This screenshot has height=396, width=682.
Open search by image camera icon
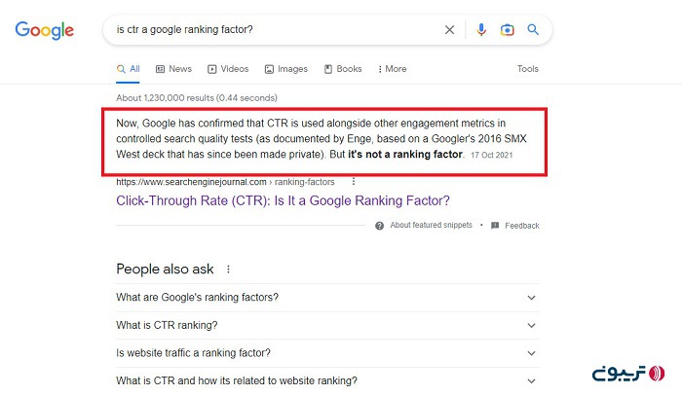coord(507,30)
